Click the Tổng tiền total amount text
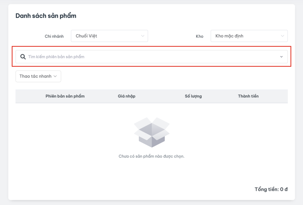The image size is (303, 205). (x=271, y=189)
